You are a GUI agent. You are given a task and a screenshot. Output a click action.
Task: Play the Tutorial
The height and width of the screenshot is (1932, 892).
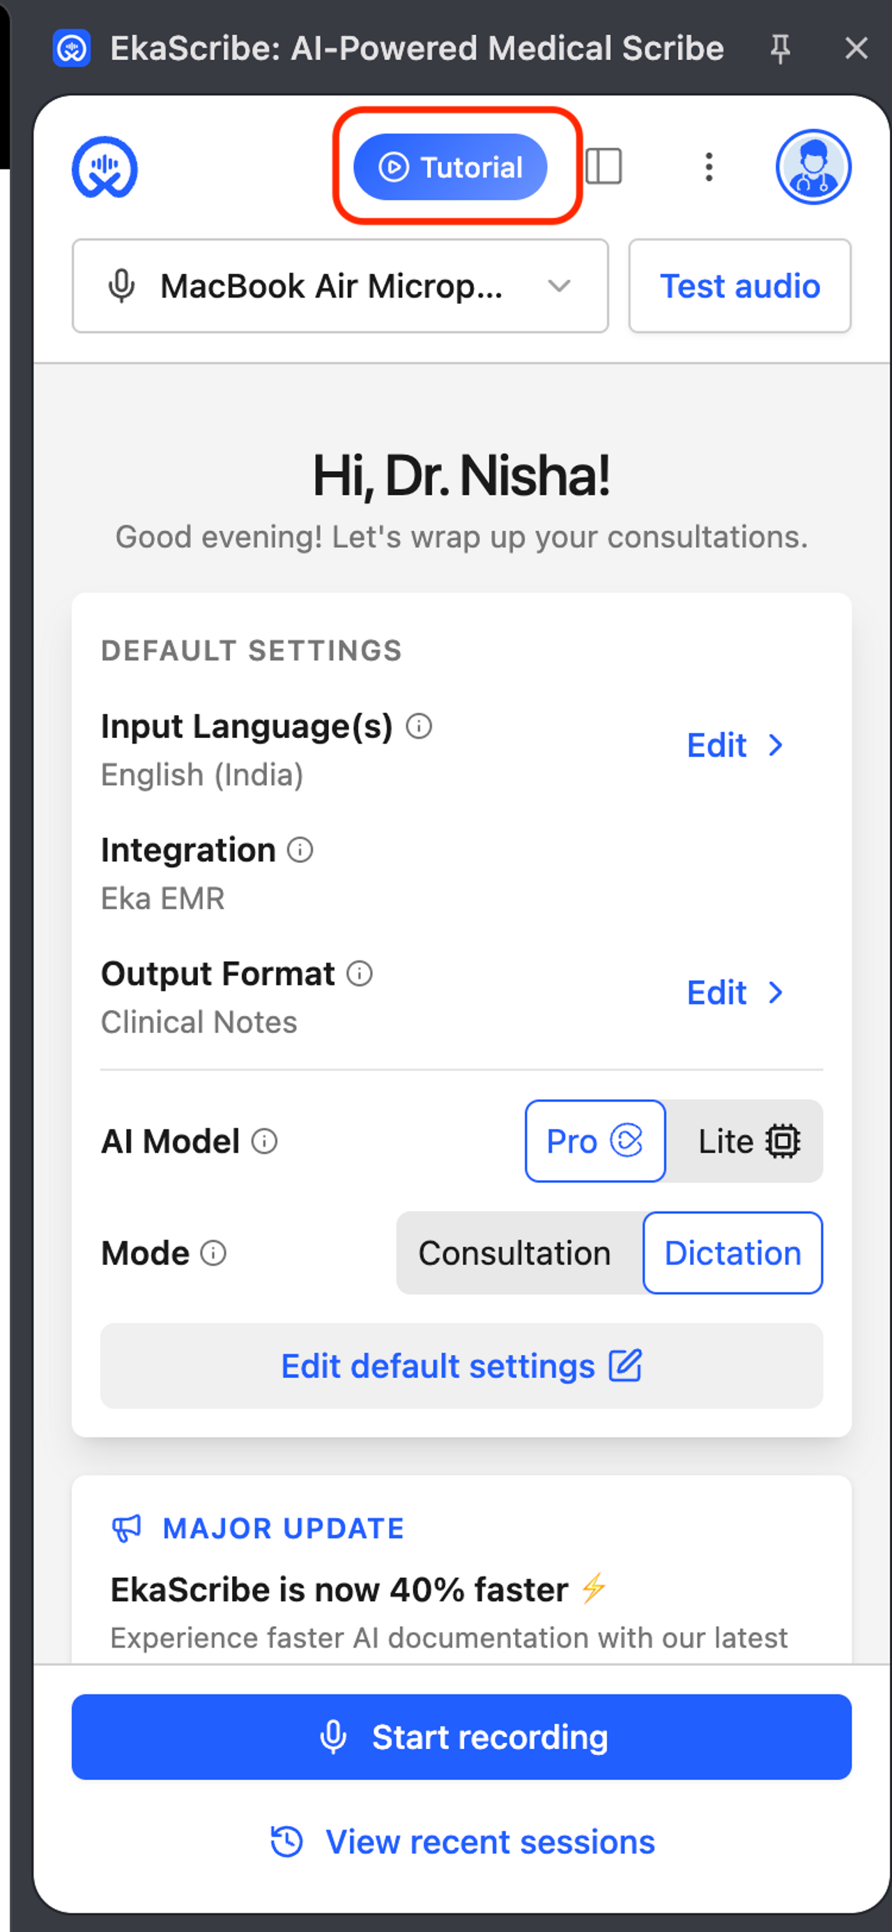coord(450,167)
